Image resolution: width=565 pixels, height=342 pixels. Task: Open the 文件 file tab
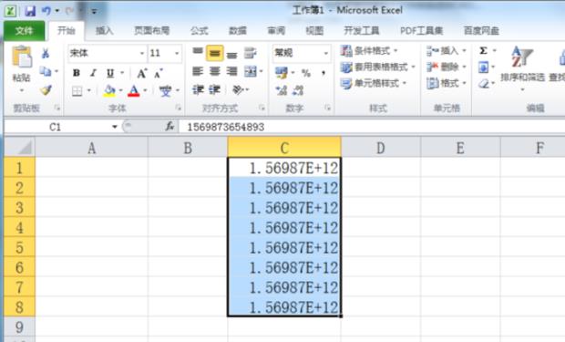24,31
